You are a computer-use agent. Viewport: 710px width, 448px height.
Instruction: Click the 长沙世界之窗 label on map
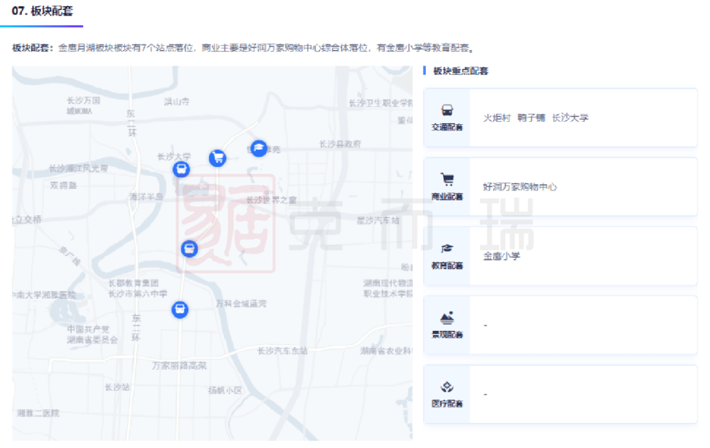point(272,199)
